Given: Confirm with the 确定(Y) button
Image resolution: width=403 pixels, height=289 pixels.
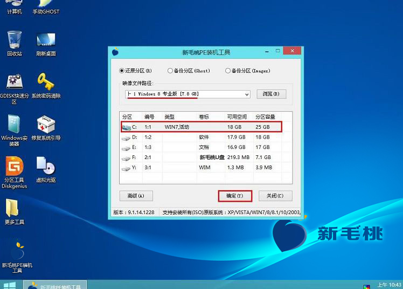Looking at the screenshot, I should point(235,196).
